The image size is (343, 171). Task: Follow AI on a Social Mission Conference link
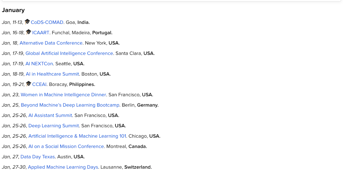click(66, 147)
